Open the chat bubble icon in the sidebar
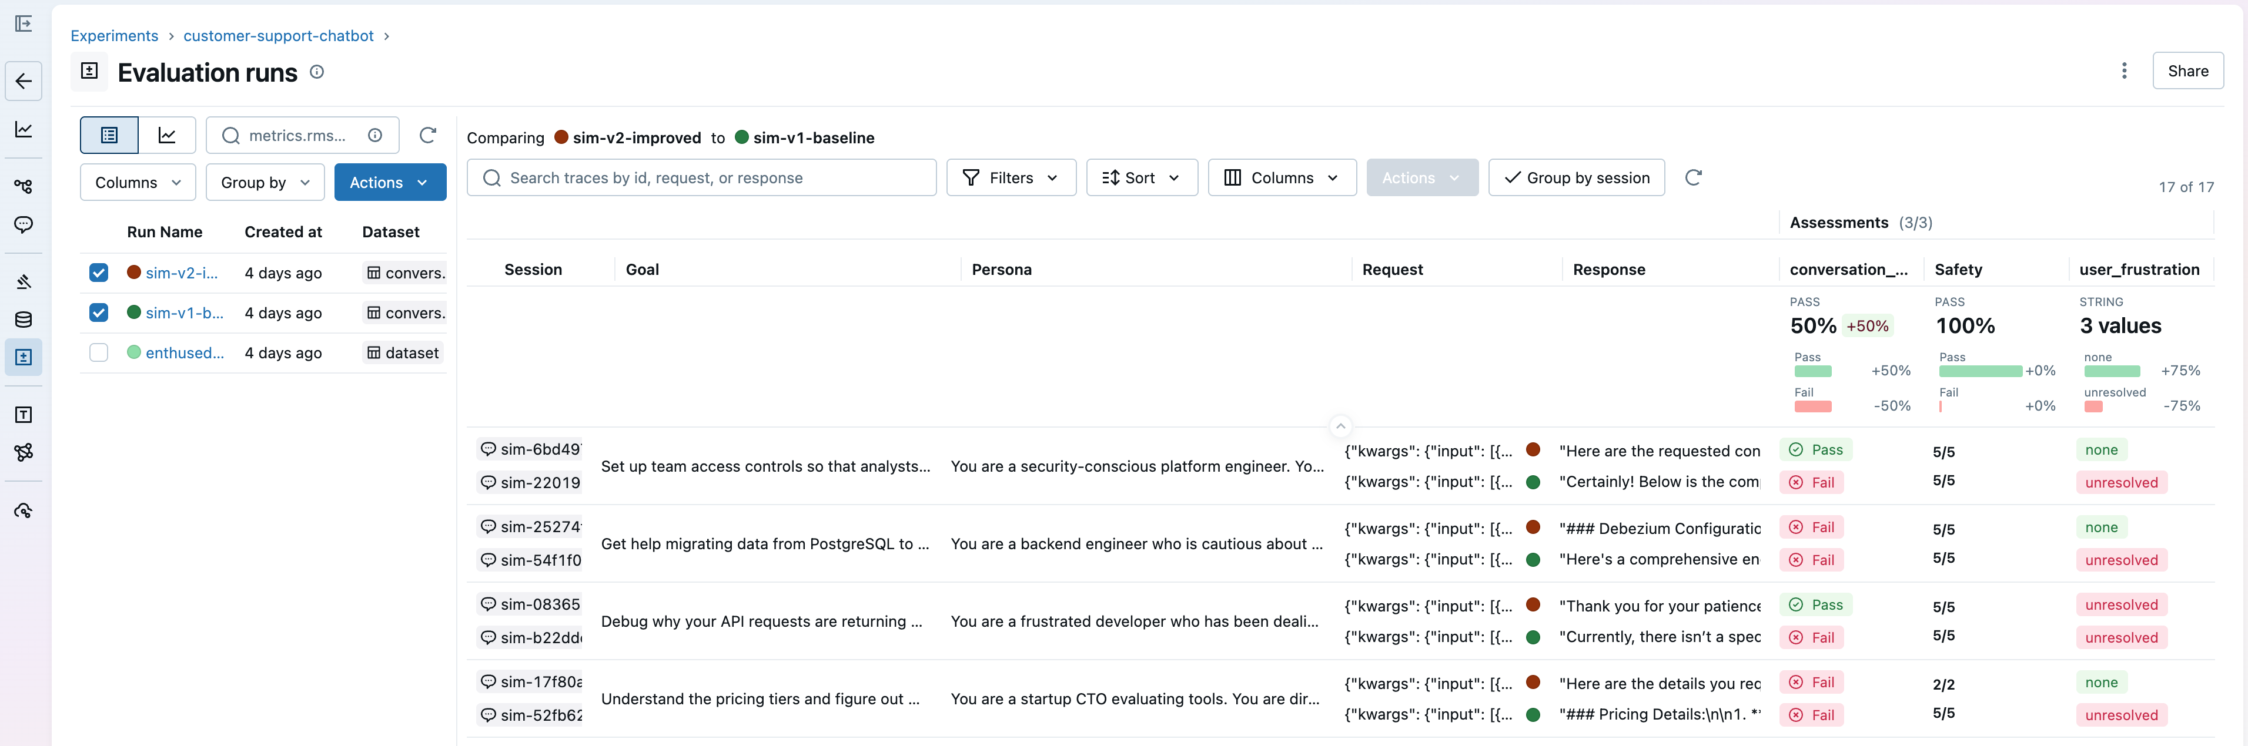2248x746 pixels. coord(24,225)
